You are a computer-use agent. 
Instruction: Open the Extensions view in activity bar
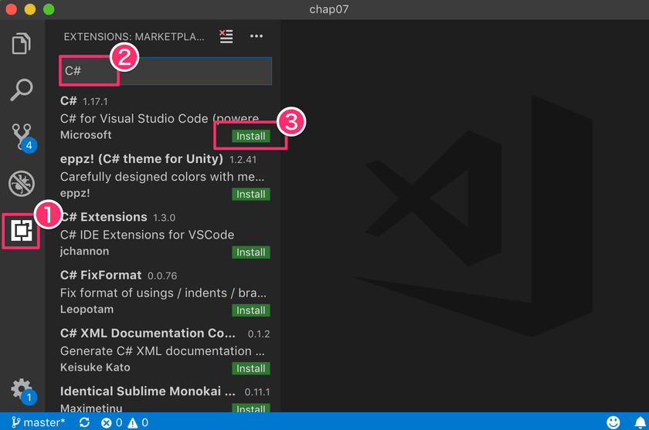22,231
